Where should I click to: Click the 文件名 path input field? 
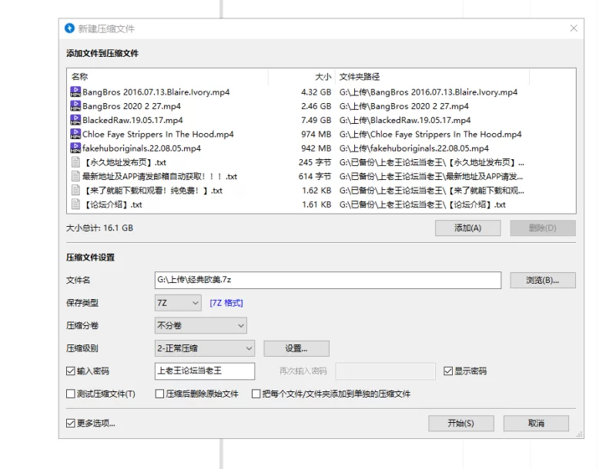[328, 280]
